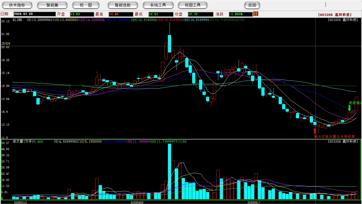362x204 pixels.
Task: Click the 23.12 price axis label
Action: point(5,21)
